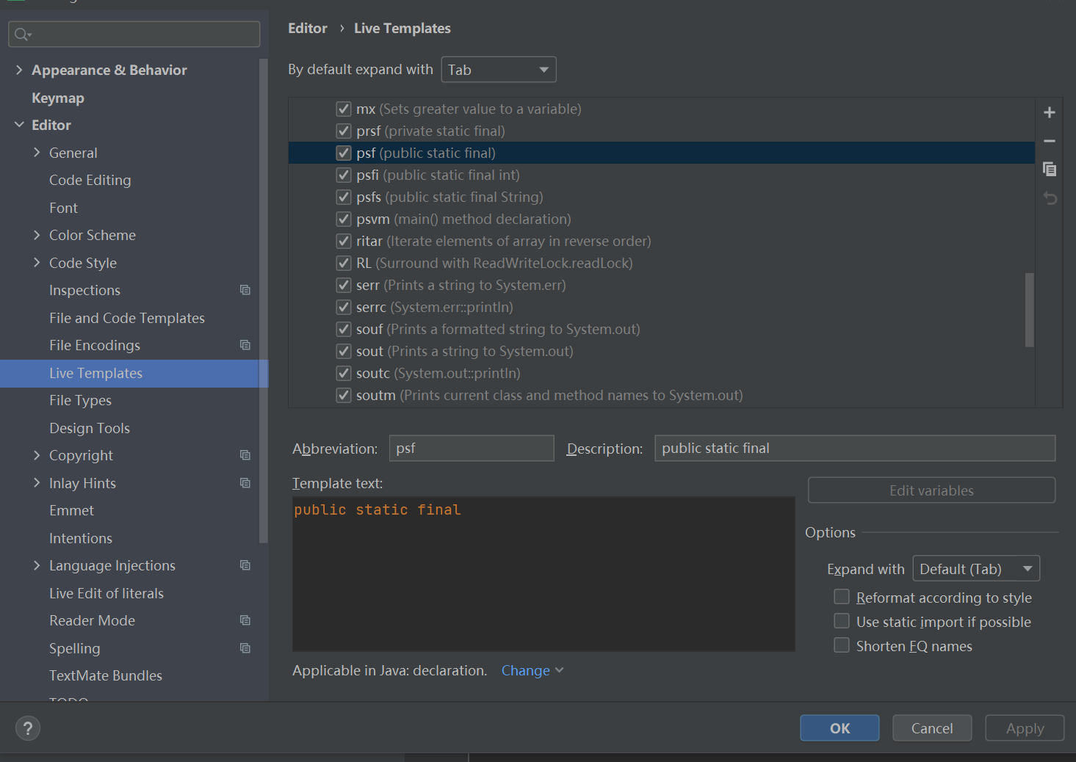Click the search magnifier icon in settings
Image resolution: width=1076 pixels, height=762 pixels.
coord(22,34)
